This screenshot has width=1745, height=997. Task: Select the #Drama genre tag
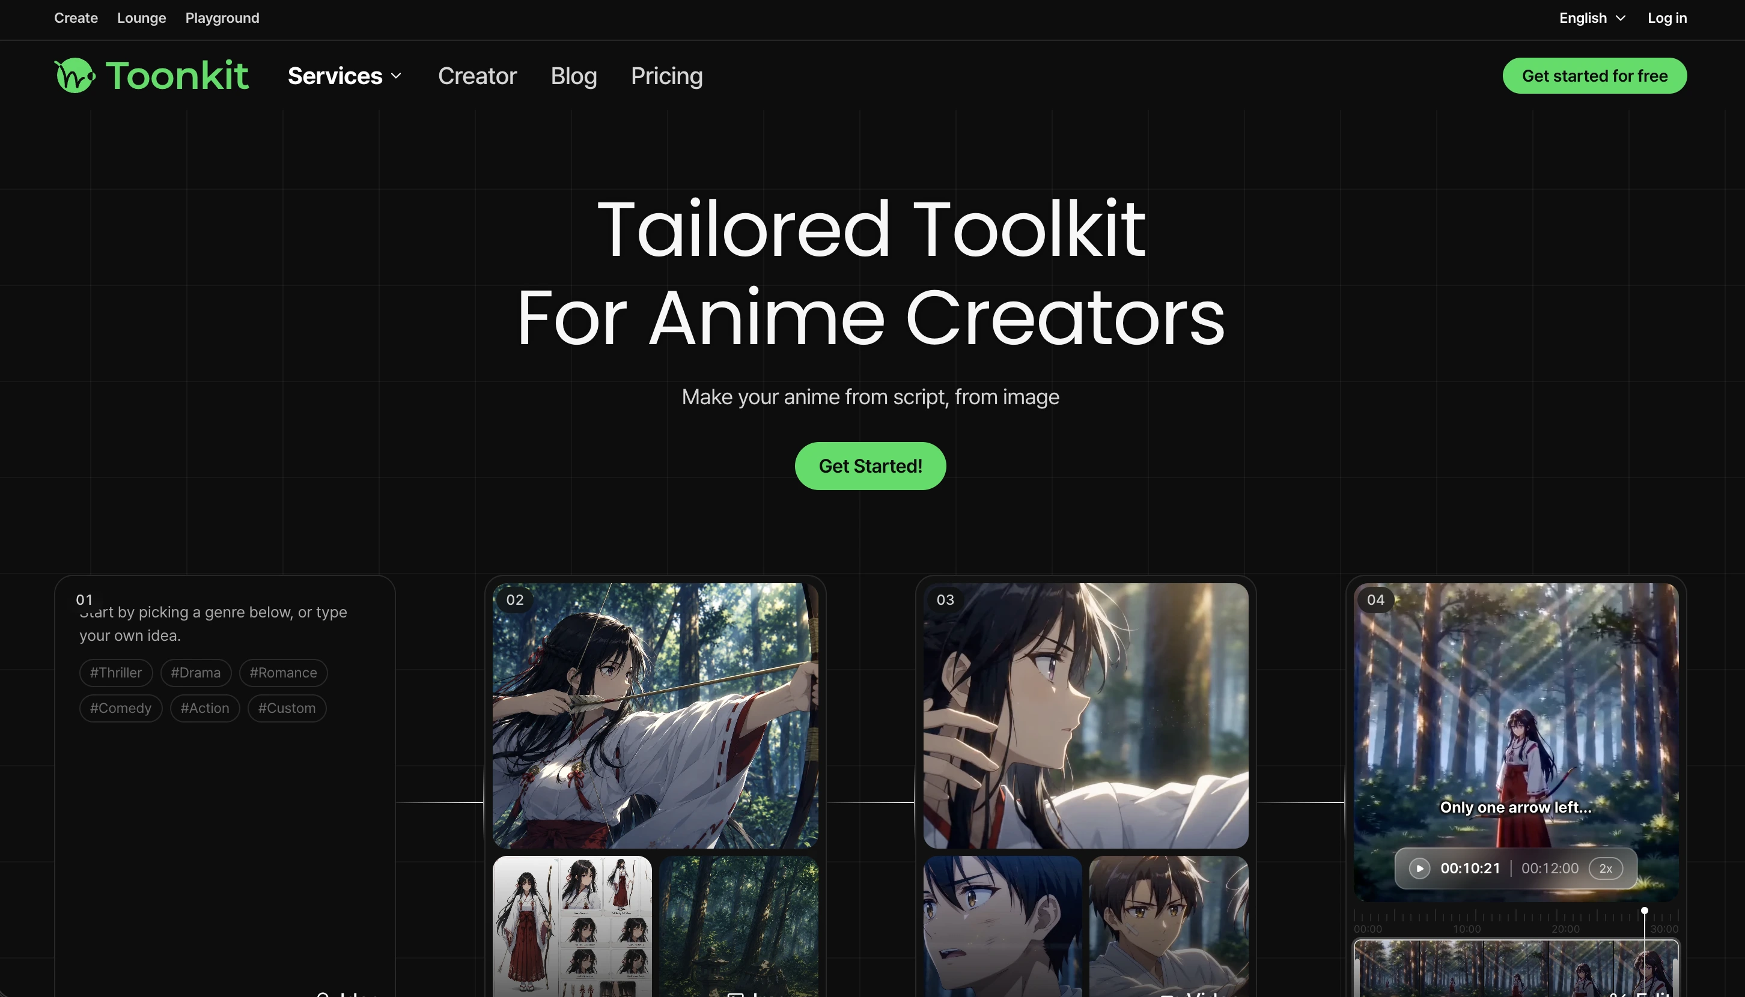(x=196, y=673)
